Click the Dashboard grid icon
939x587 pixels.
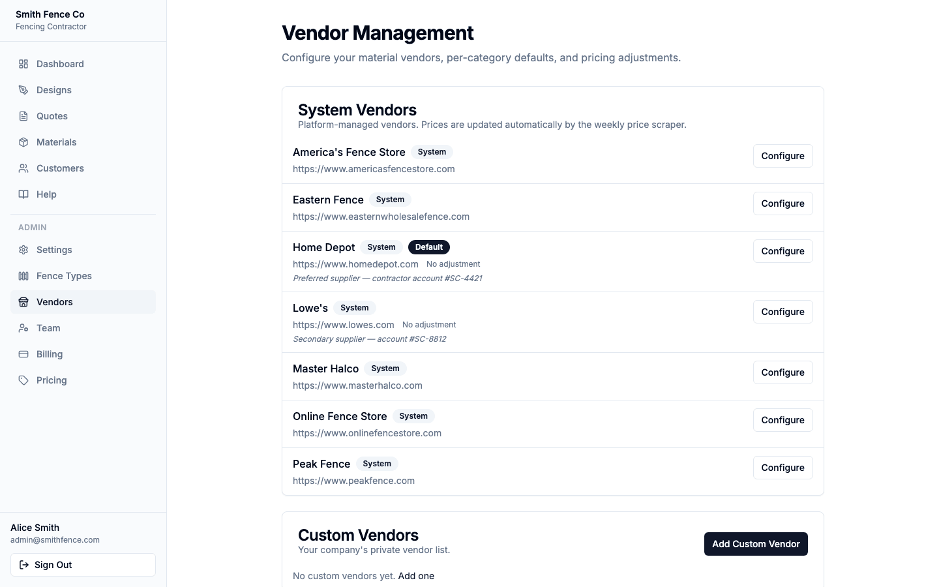pyautogui.click(x=23, y=64)
